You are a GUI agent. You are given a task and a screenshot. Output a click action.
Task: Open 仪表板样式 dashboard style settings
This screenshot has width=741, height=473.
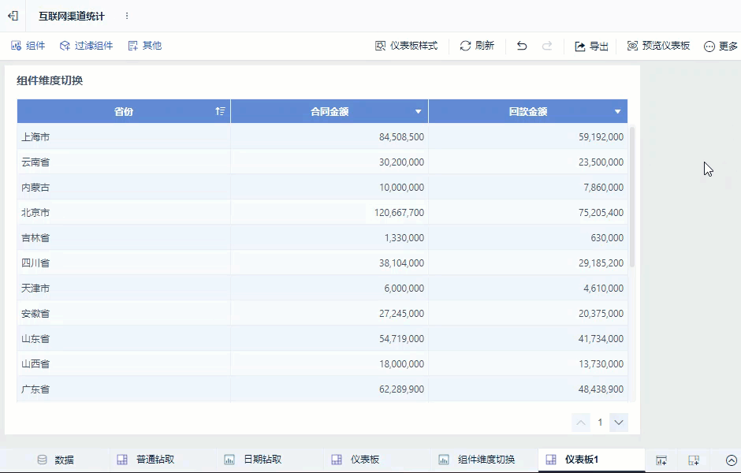click(407, 46)
